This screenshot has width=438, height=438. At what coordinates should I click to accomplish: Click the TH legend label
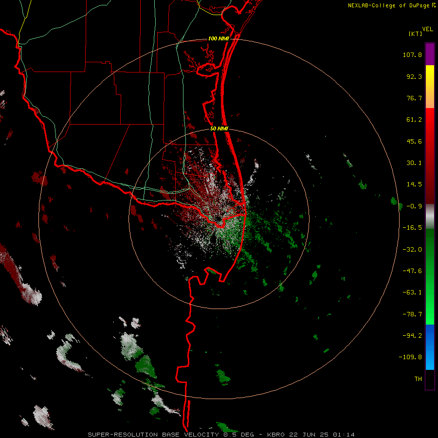point(418,379)
